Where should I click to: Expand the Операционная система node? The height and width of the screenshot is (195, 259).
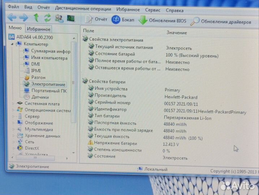pos(13,110)
